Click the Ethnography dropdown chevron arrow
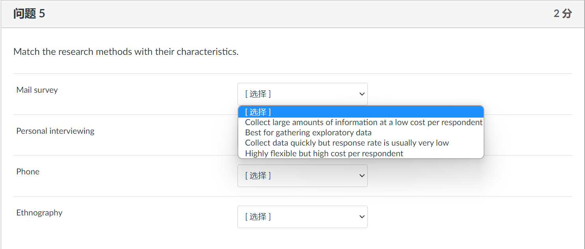585x249 pixels. pos(362,217)
